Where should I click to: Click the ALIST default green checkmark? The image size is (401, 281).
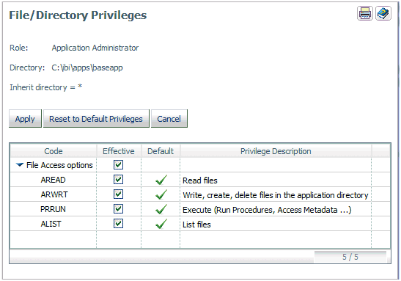[161, 224]
